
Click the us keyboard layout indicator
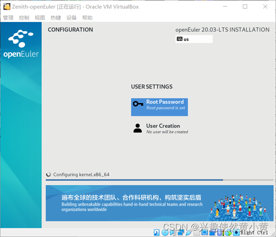[194, 39]
